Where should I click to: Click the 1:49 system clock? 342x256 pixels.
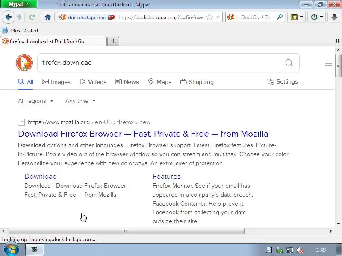pyautogui.click(x=321, y=250)
